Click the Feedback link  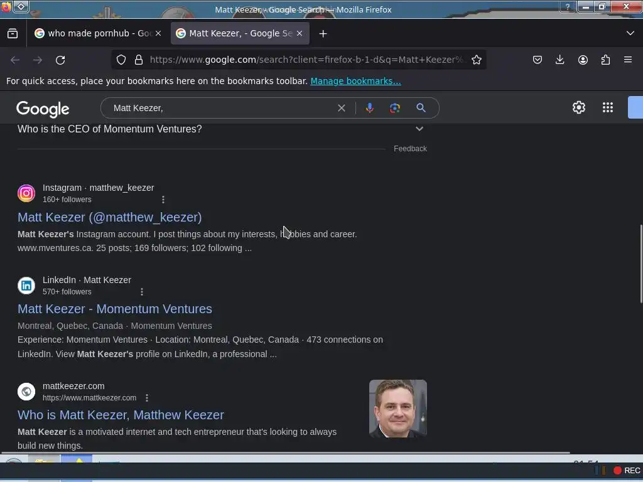[410, 149]
